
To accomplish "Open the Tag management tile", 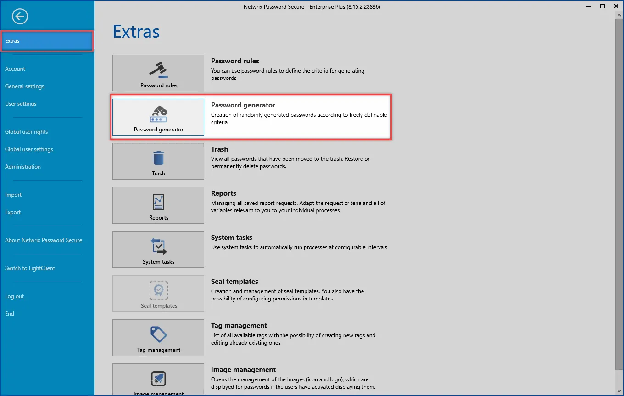I will (x=158, y=338).
